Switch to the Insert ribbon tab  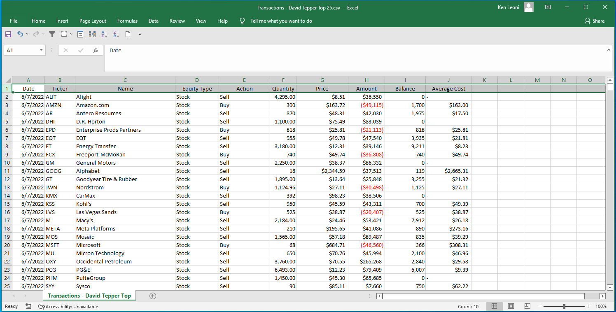(63, 21)
